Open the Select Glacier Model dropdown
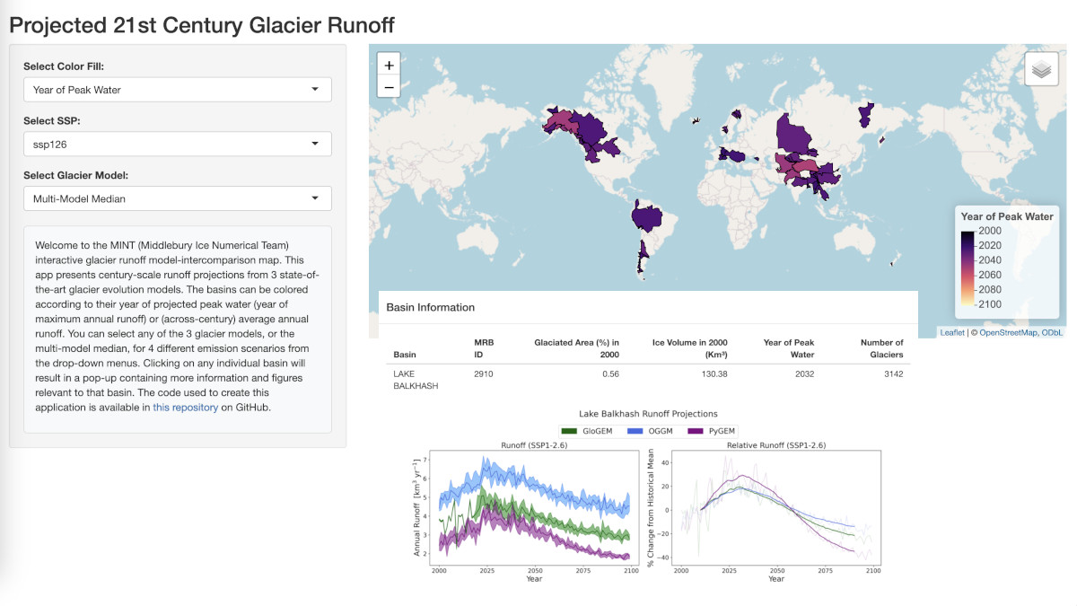This screenshot has width=1077, height=606. click(178, 198)
